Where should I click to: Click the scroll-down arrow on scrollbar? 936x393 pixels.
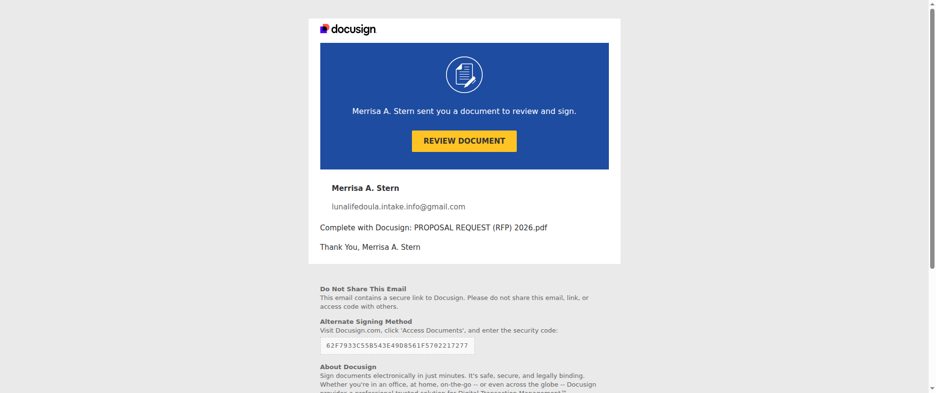(x=932, y=390)
